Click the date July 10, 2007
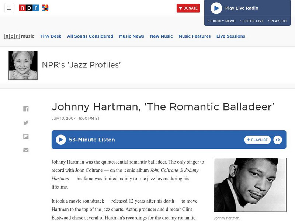Viewport: 295px width, 221px height. pos(63,118)
